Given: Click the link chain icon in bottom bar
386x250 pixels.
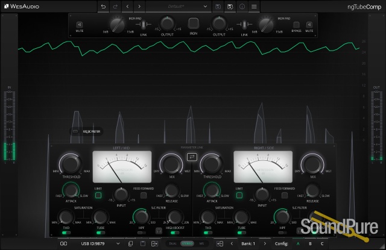Looking at the screenshot, I should tap(63, 243).
